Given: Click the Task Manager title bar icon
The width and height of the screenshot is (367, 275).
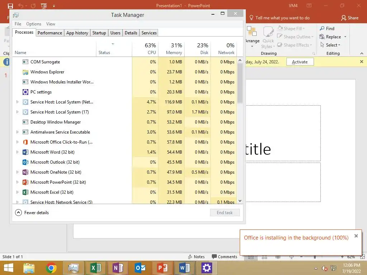Looking at the screenshot, I should 16,15.
